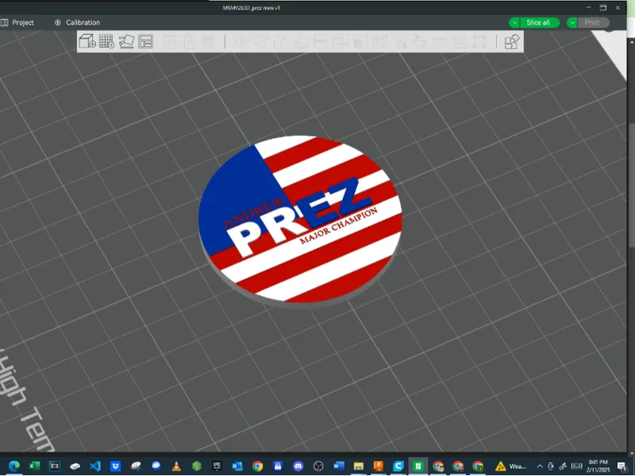Click the Bambu Studio taskbar icon

[x=418, y=466]
